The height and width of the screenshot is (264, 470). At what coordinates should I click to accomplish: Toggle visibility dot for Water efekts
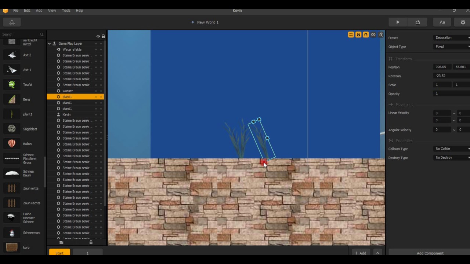[x=96, y=49]
